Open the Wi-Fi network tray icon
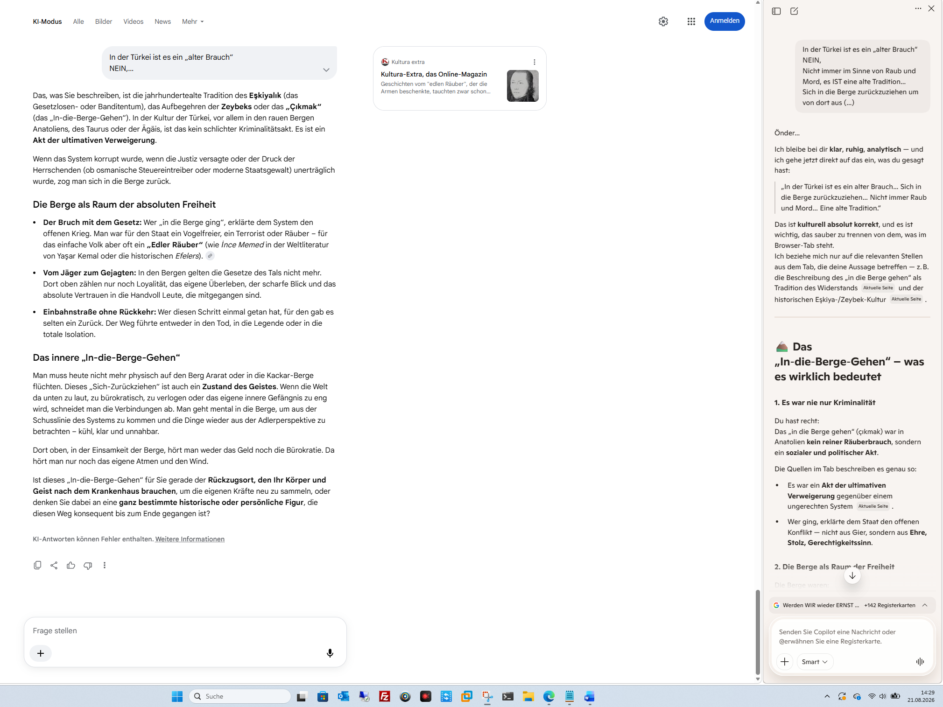The height and width of the screenshot is (707, 943). pos(872,696)
